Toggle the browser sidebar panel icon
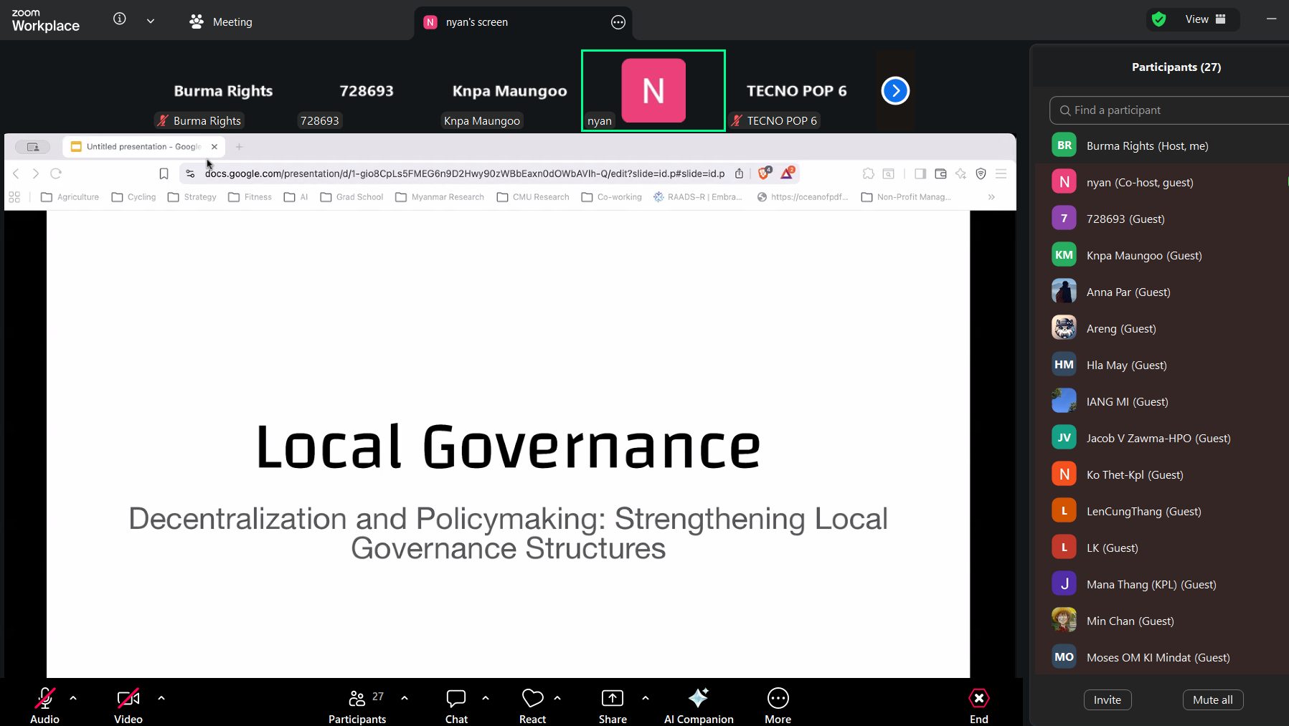Image resolution: width=1289 pixels, height=726 pixels. 920,173
